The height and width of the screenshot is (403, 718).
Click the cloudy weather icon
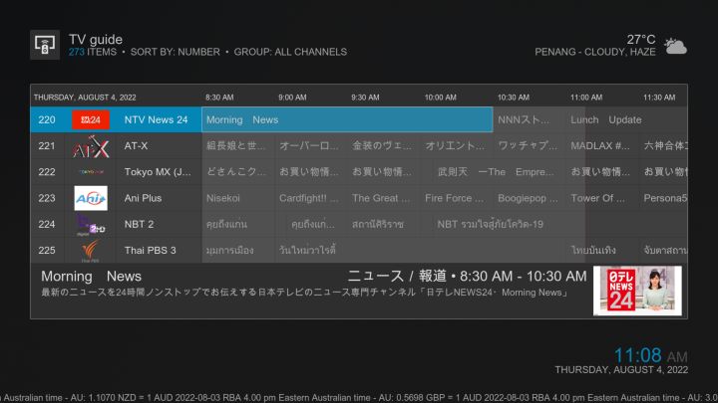(x=675, y=46)
